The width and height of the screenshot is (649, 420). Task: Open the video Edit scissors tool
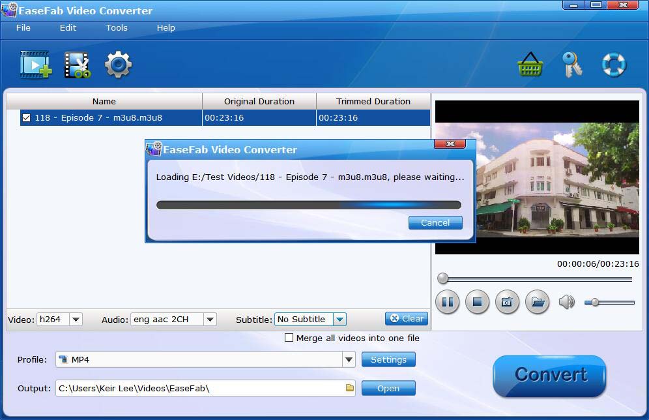pos(78,65)
